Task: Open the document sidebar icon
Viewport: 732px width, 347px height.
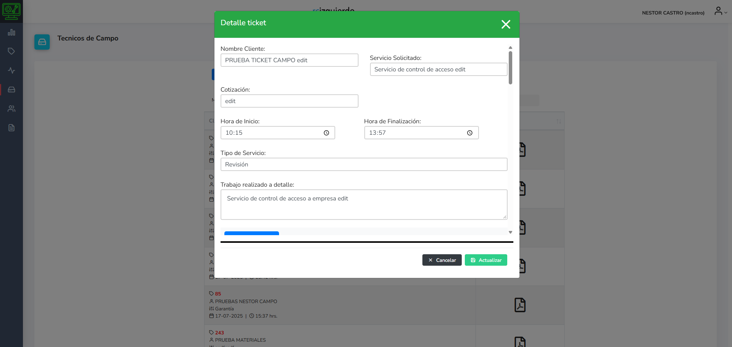Action: [x=11, y=128]
